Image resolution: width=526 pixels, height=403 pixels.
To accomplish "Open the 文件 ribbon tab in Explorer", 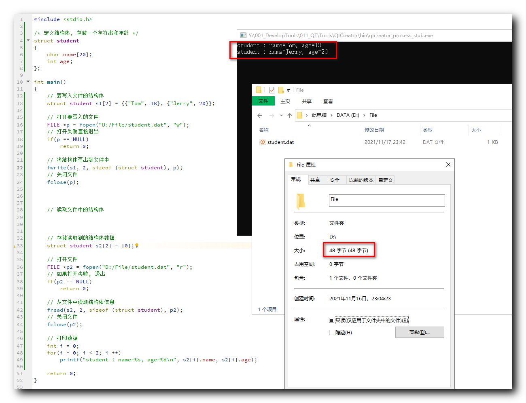I will (263, 101).
